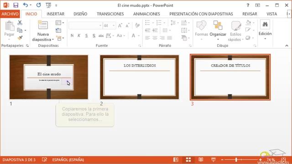Select LOS INTERLUDIOS slide thumbnail
The width and height of the screenshot is (292, 164).
coord(140,77)
